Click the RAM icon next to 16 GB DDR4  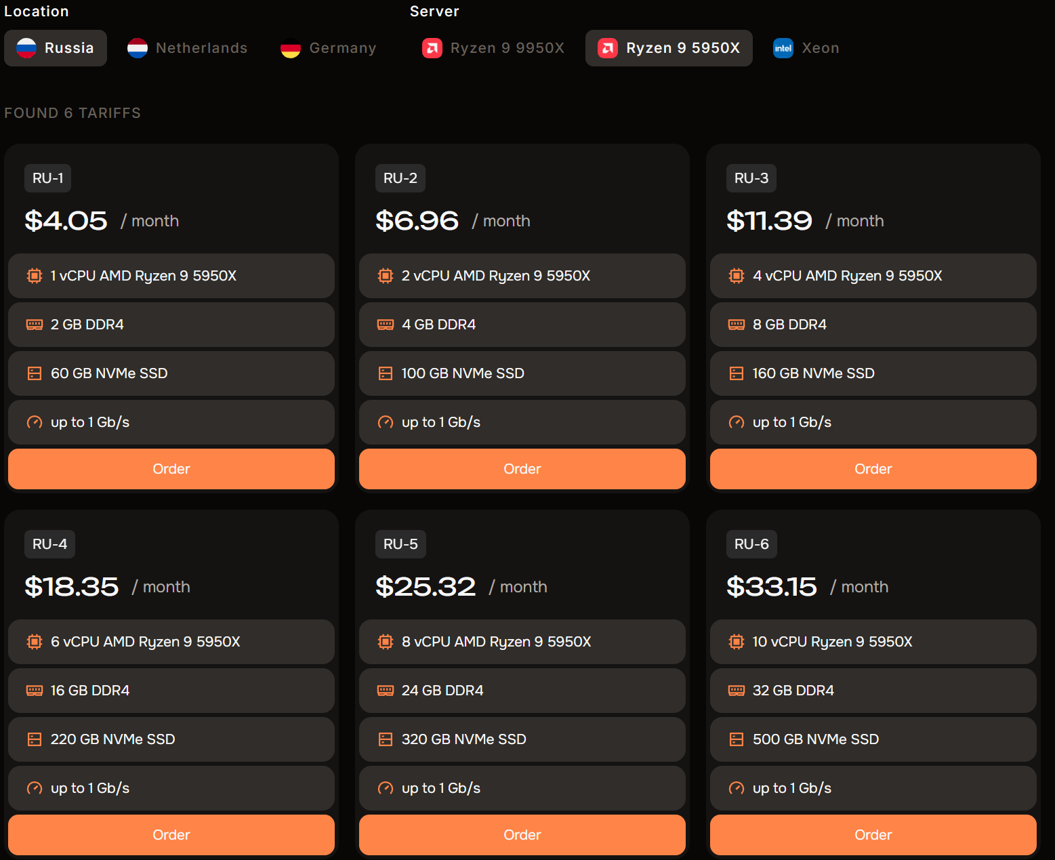(35, 691)
